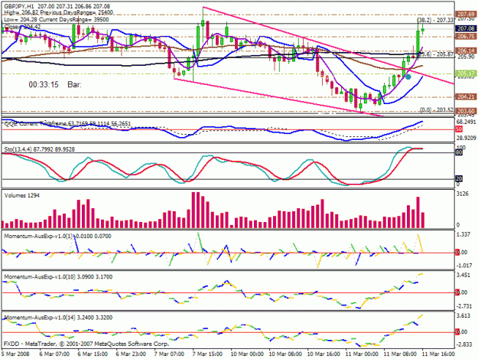478x359 pixels.
Task: Click the 80 level label on Stochastic
Action: point(459,153)
